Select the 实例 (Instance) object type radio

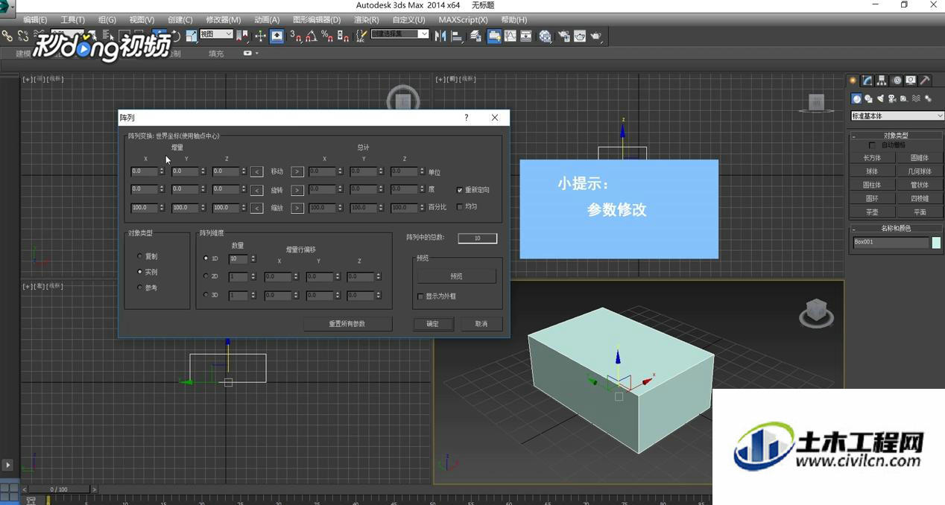(x=139, y=272)
